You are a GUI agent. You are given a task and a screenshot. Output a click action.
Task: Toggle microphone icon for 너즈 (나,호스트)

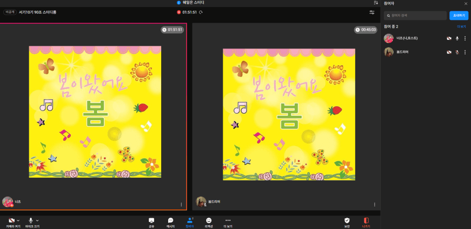point(457,38)
